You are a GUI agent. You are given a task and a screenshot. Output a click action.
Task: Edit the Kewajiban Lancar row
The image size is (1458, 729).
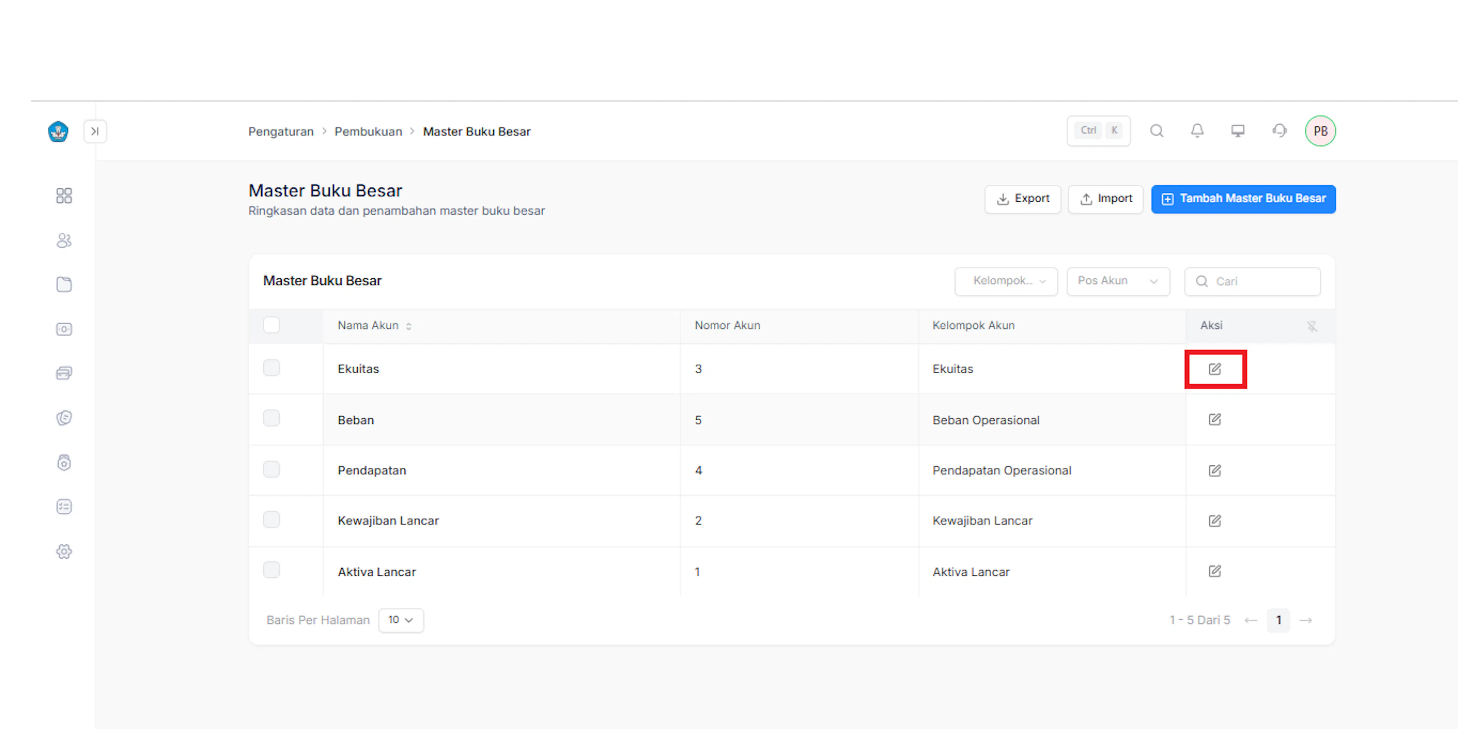[1215, 521]
